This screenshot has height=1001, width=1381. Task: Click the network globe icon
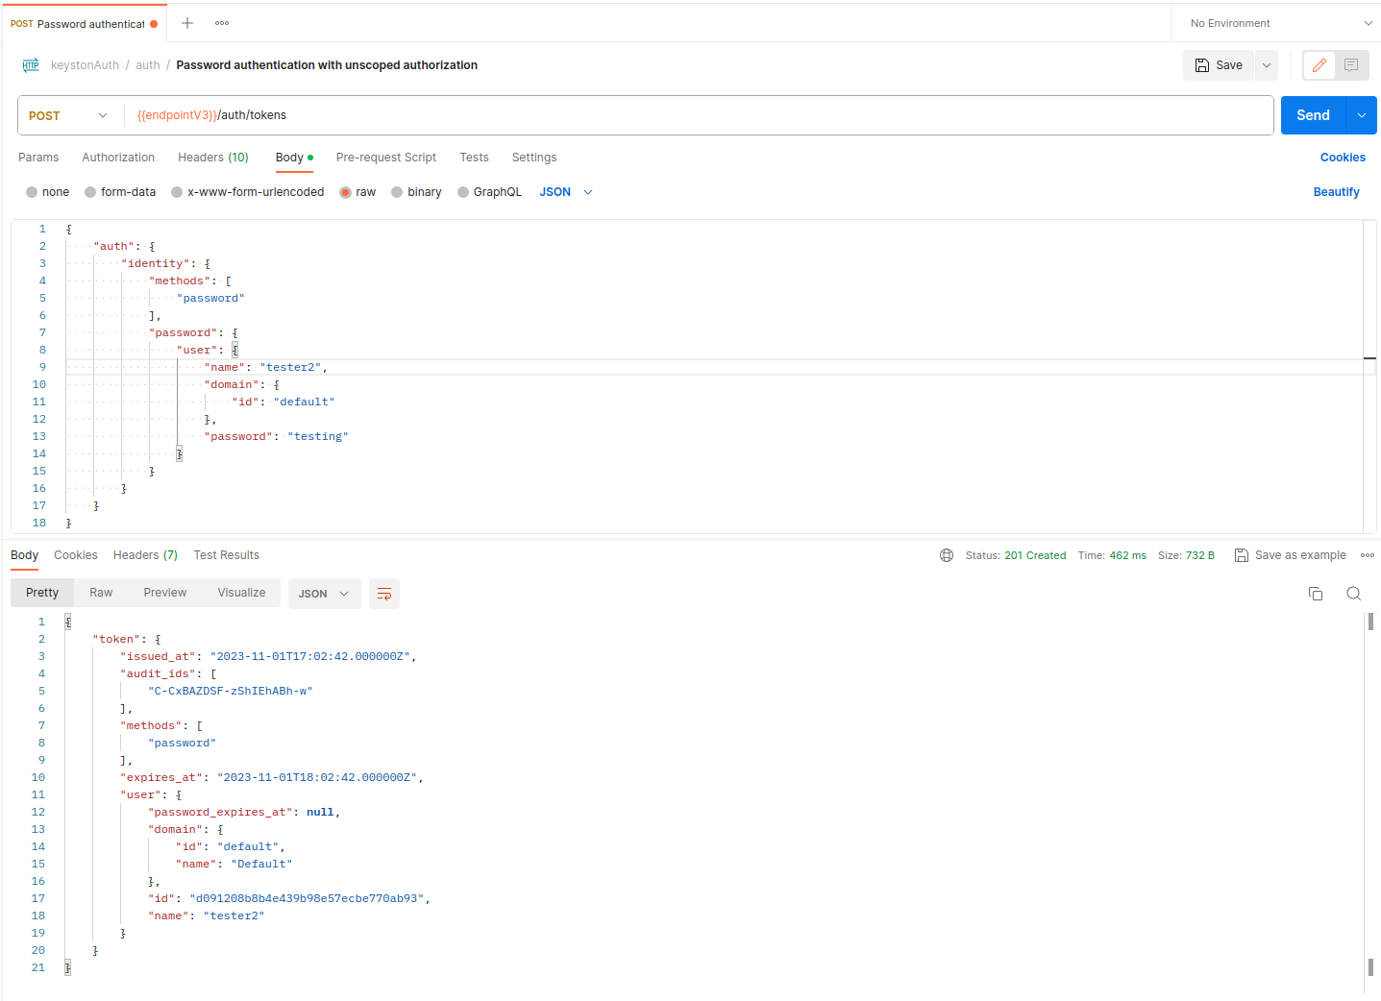947,555
